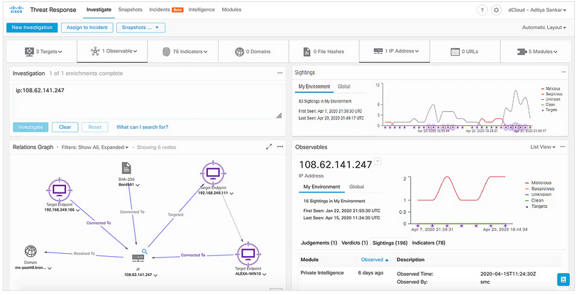Image resolution: width=579 pixels, height=295 pixels.
Task: Open the Snapshots dropdown button
Action: pos(140,28)
